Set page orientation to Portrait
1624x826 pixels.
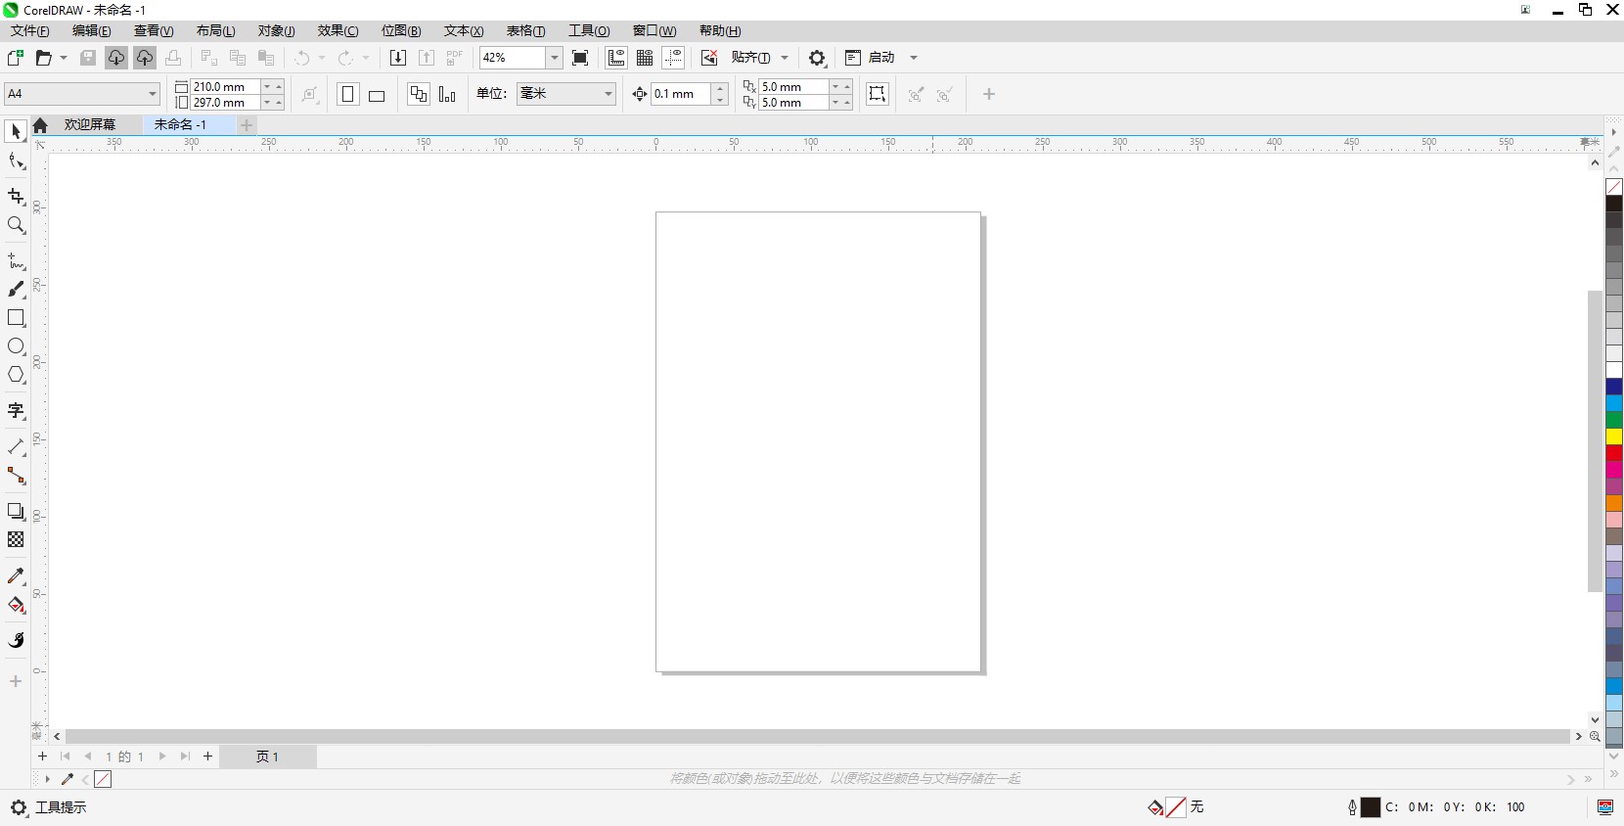coord(348,94)
